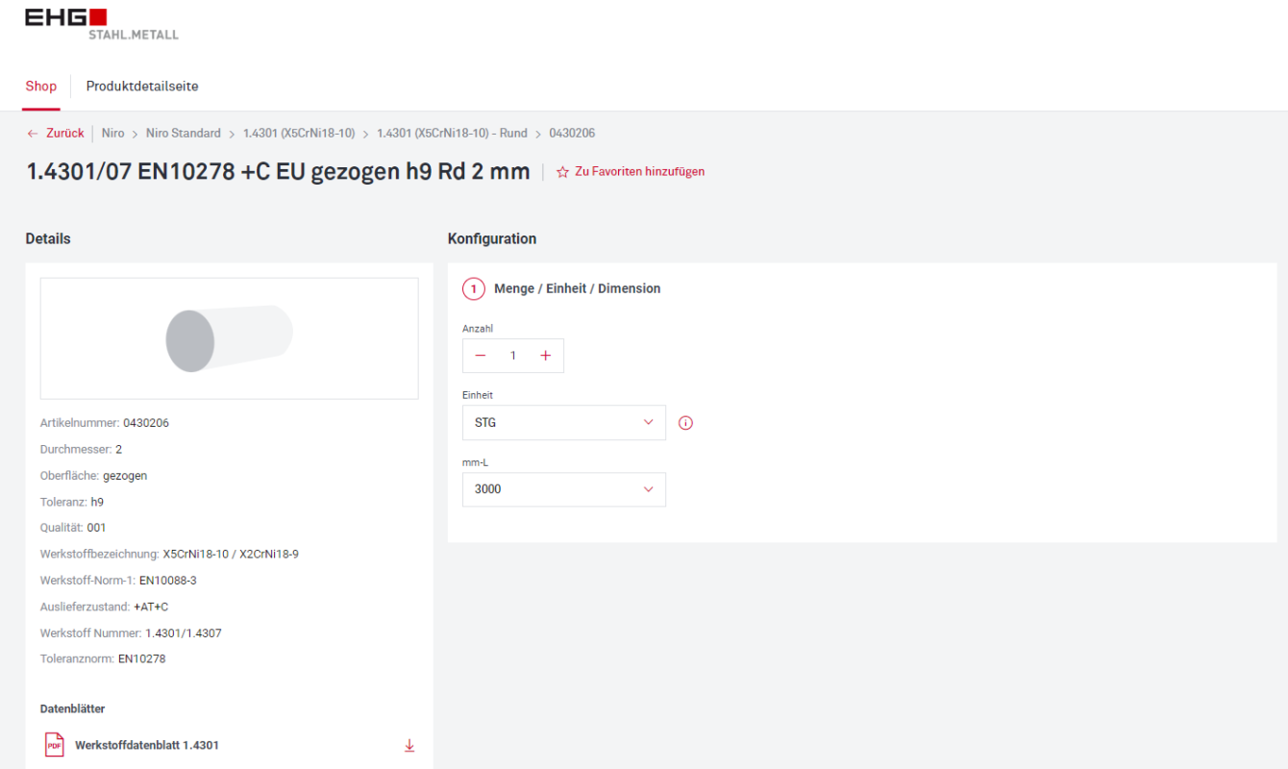Click Zu Favoriten hinzufügen link
Screen dimensions: 1288x769
[x=639, y=172]
